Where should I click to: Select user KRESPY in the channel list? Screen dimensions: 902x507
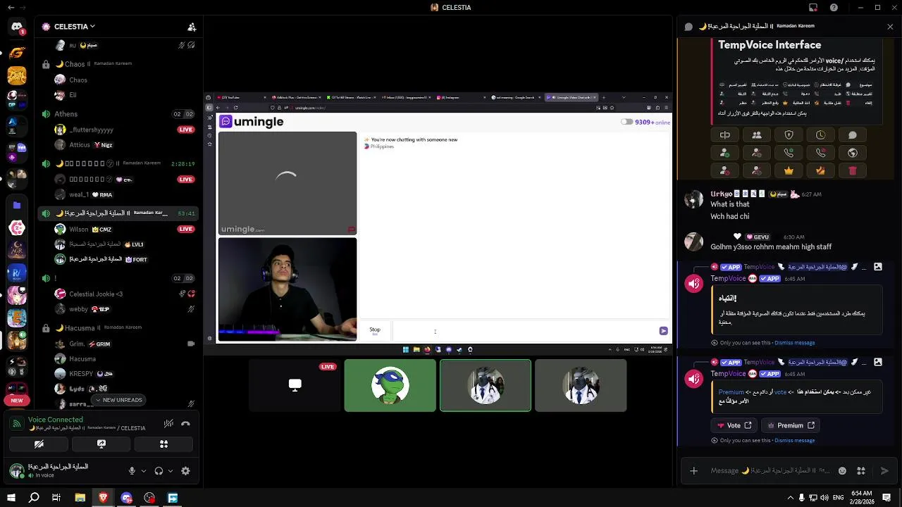(118, 373)
